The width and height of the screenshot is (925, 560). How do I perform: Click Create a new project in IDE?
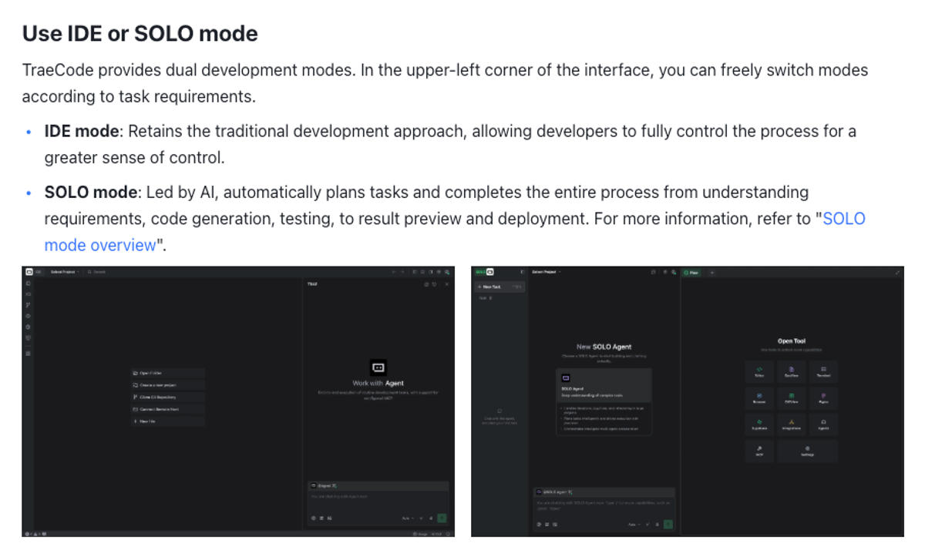[167, 385]
